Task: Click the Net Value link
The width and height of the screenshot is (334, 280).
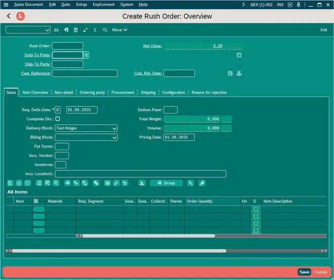Action: pyautogui.click(x=152, y=46)
